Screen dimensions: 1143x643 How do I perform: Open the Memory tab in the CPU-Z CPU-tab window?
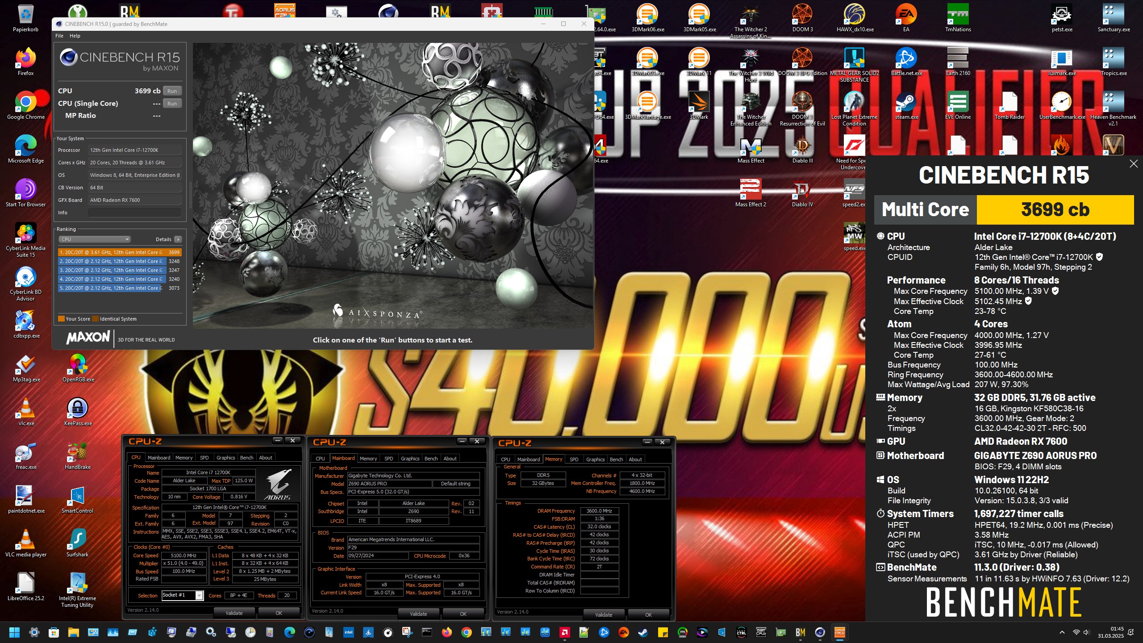pyautogui.click(x=184, y=458)
